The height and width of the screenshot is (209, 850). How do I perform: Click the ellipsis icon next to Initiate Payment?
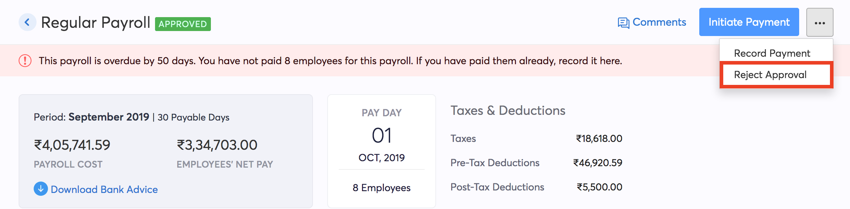pos(820,22)
